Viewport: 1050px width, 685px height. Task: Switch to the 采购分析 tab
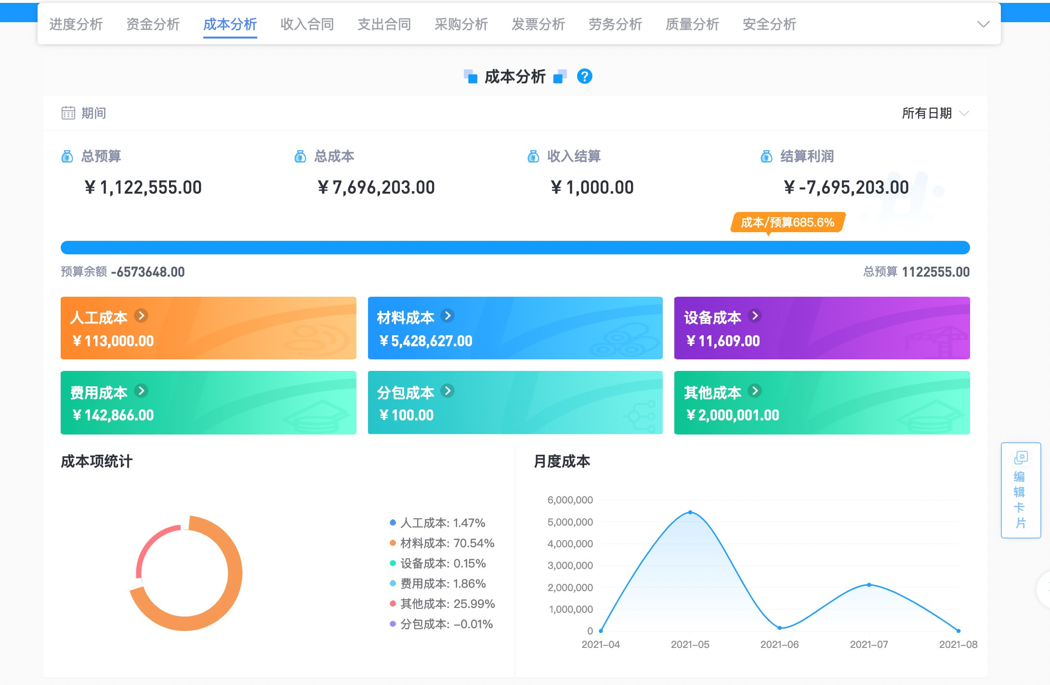coord(461,24)
